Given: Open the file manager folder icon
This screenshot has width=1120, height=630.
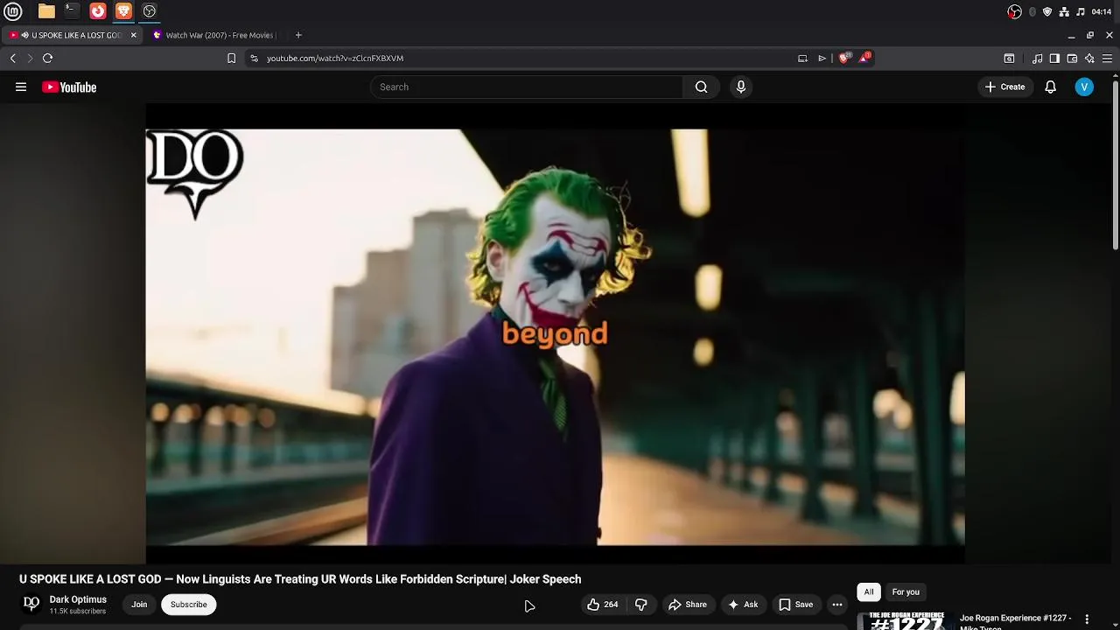Looking at the screenshot, I should [46, 11].
